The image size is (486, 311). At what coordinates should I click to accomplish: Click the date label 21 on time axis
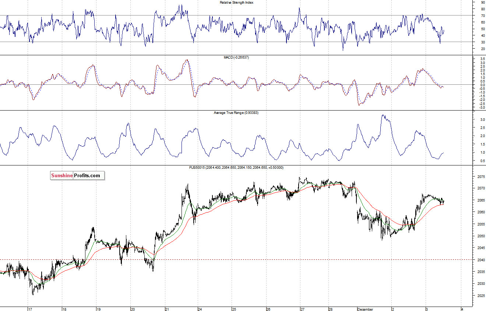tap(167, 309)
